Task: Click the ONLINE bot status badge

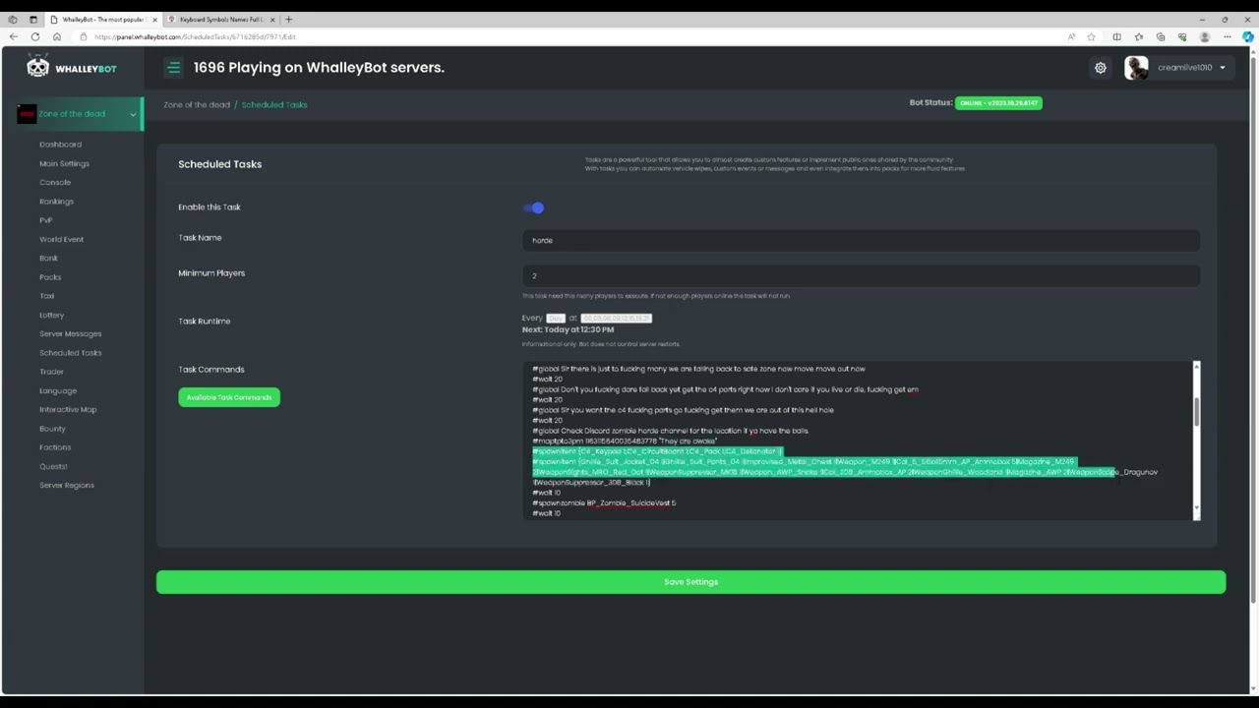Action: [x=998, y=103]
